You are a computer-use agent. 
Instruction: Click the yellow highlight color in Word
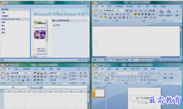coord(105,18)
